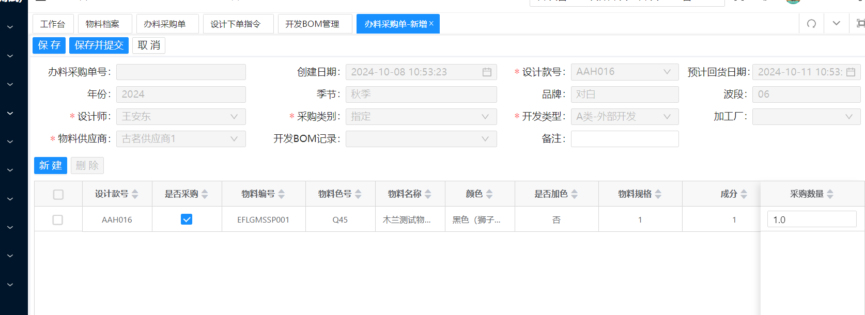Image resolution: width=865 pixels, height=315 pixels.
Task: Switch to the 开发BOM管理 tab
Action: tap(312, 24)
